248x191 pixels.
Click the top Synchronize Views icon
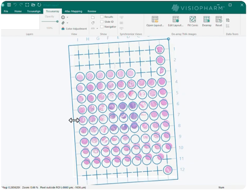coord(122,17)
